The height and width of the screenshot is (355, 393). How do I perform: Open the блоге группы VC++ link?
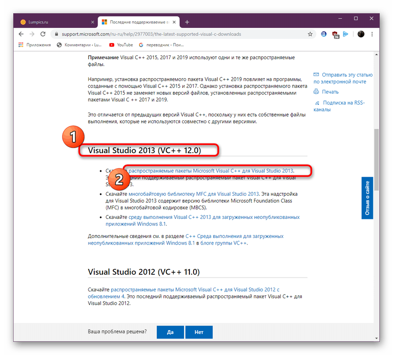click(223, 243)
